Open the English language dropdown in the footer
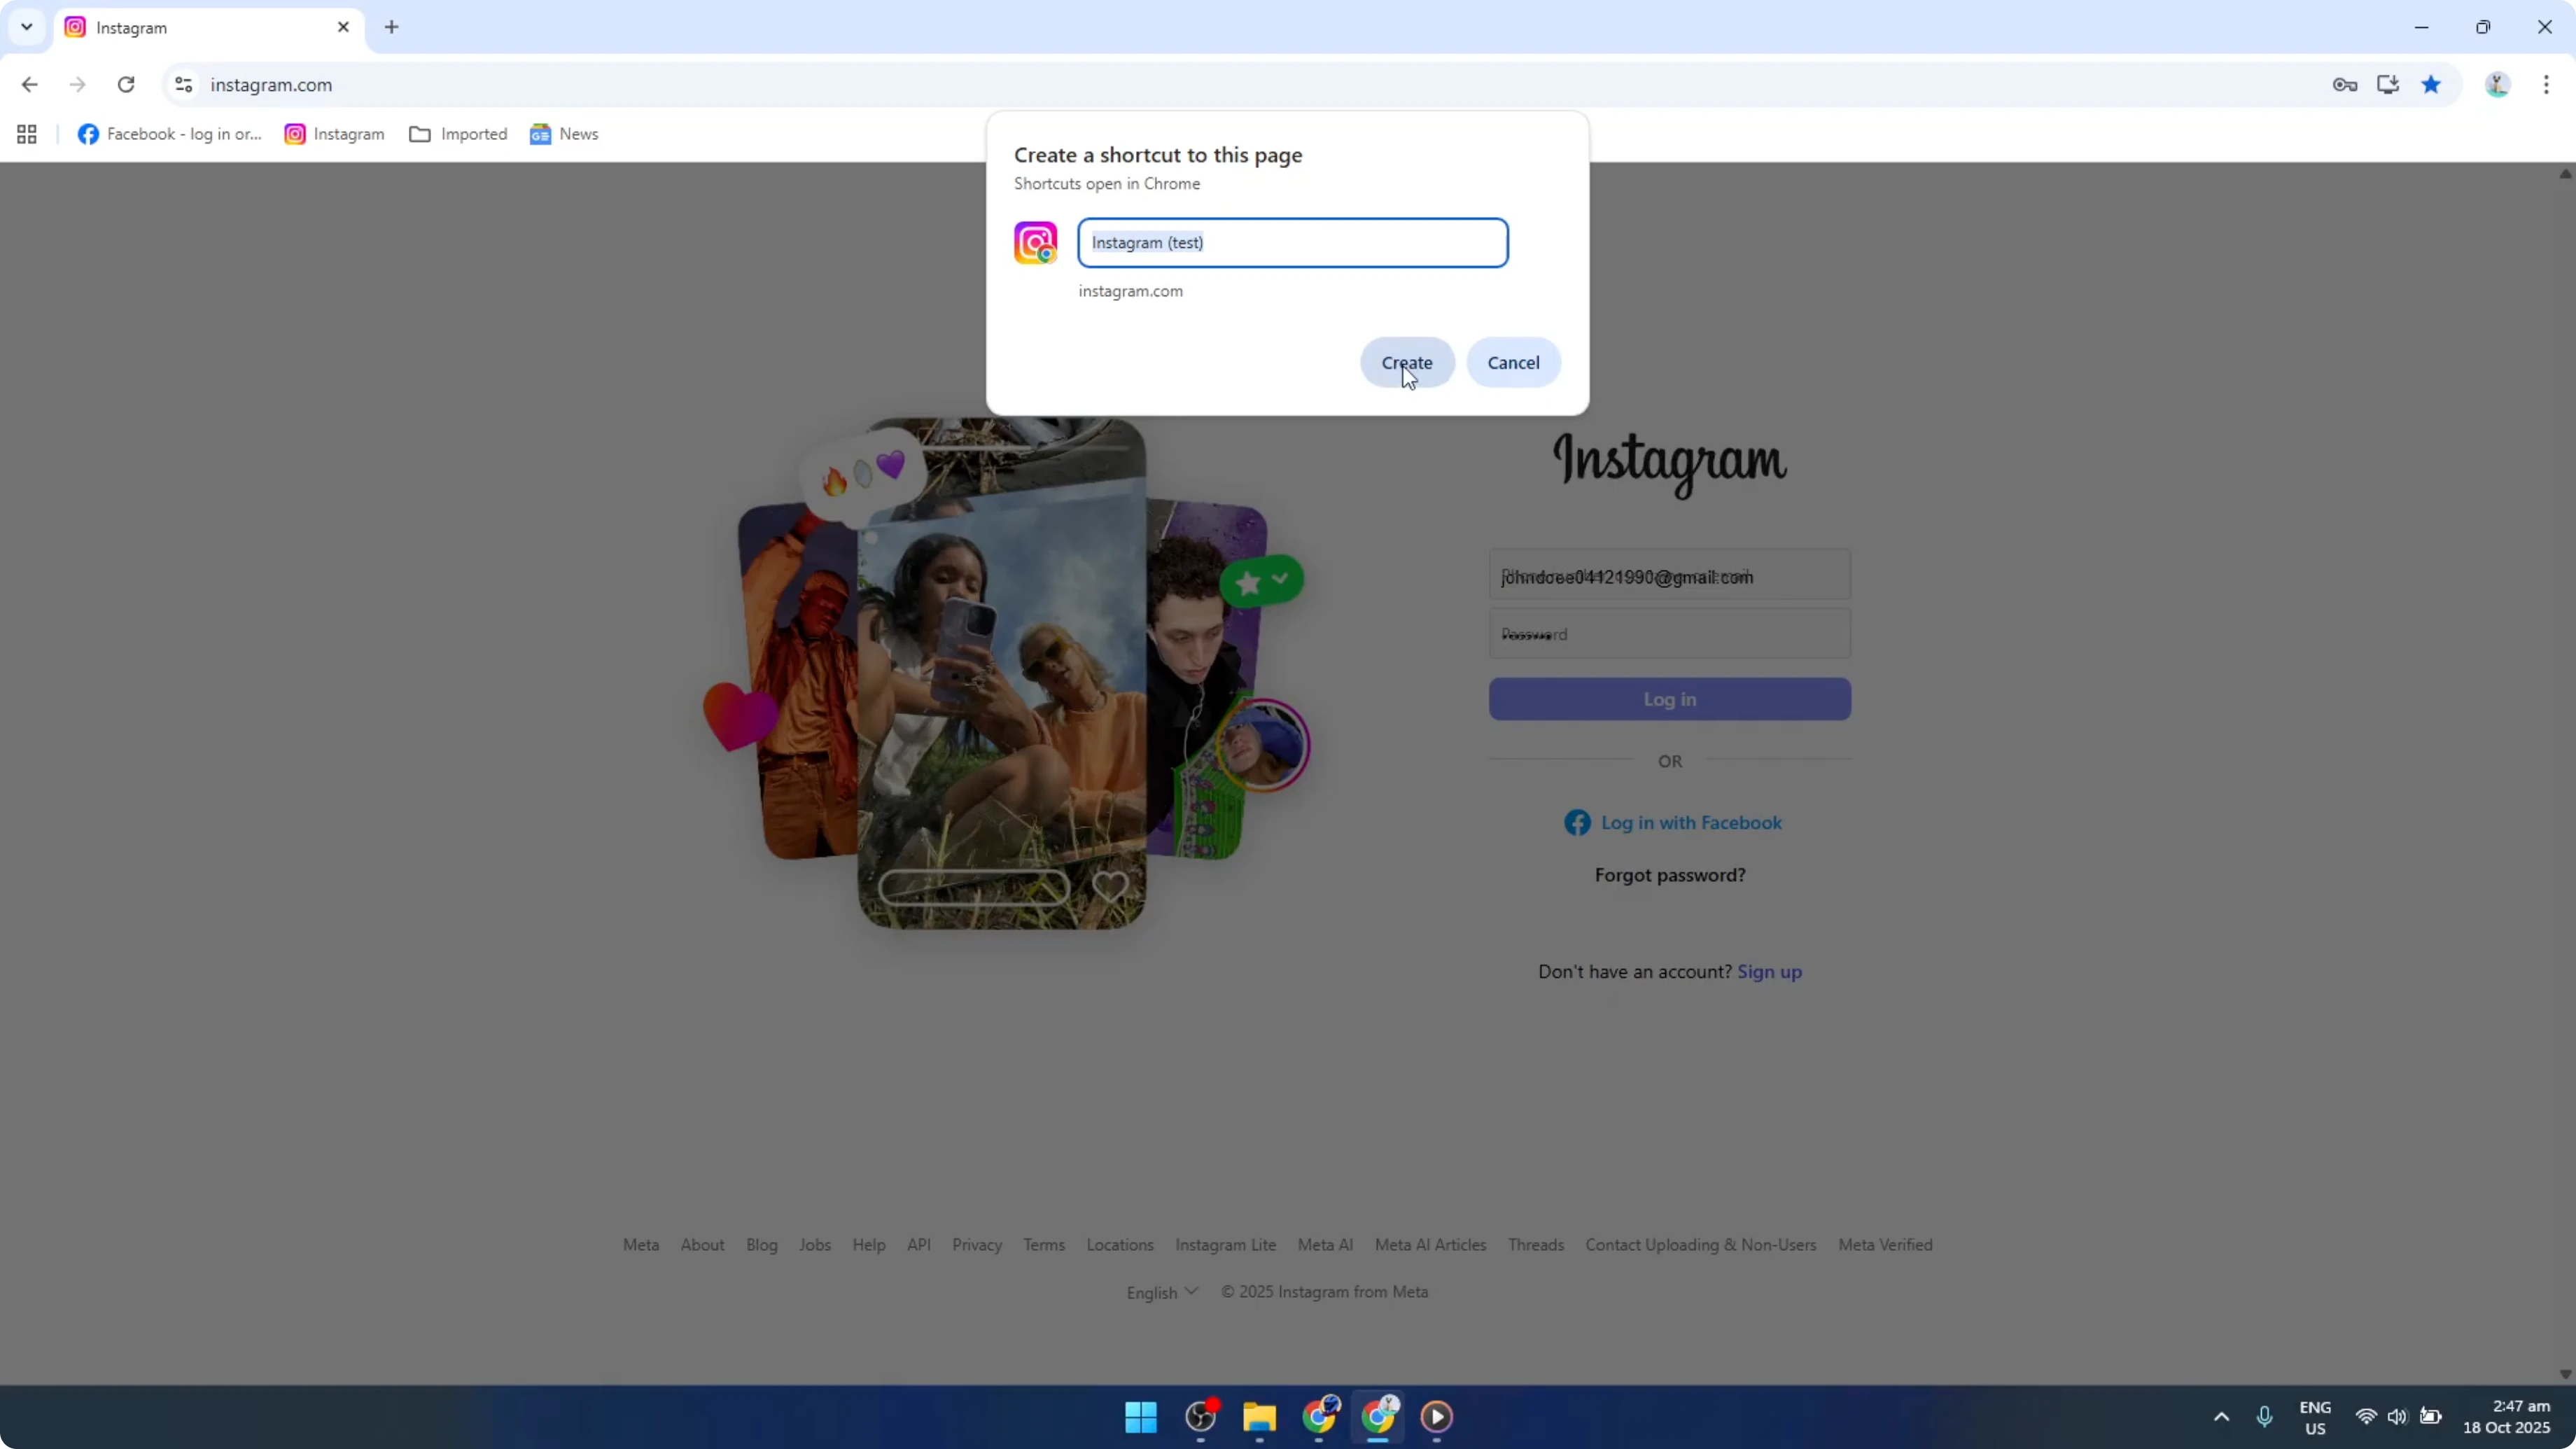2576x1449 pixels. click(1161, 1291)
